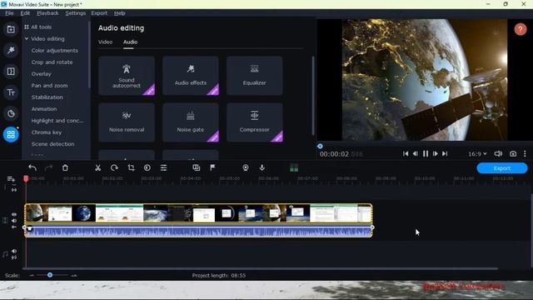Select Overlay in the tools list

pos(41,74)
